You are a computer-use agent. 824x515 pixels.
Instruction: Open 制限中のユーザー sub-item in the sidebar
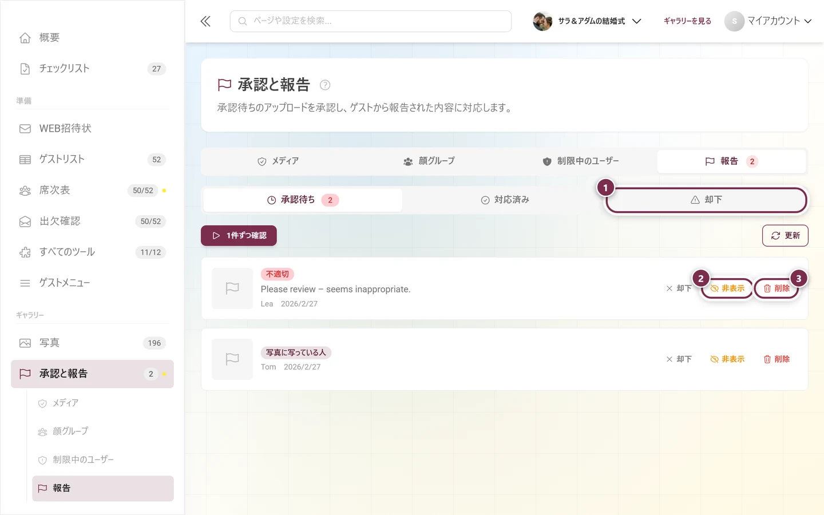click(103, 460)
